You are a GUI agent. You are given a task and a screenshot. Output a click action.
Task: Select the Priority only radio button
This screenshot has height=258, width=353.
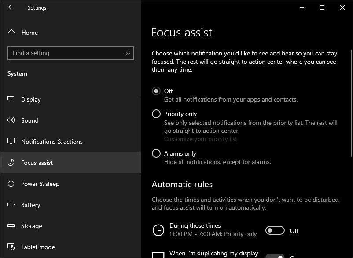click(156, 114)
